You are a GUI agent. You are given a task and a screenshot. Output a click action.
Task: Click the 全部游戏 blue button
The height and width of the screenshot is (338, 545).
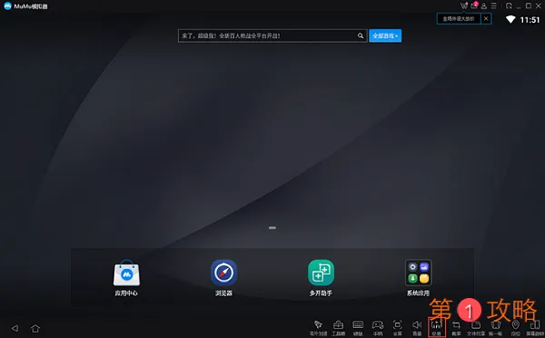click(385, 35)
